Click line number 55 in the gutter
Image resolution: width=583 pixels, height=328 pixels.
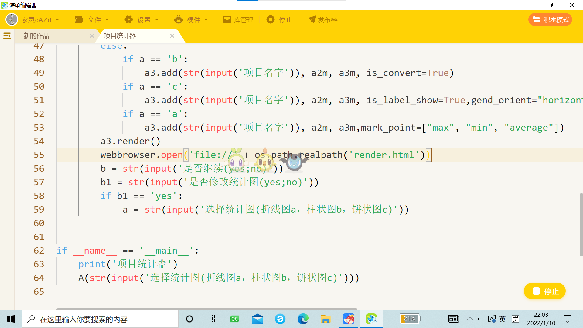pos(39,155)
